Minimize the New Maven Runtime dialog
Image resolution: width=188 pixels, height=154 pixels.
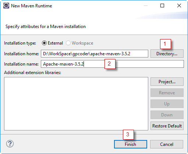tap(146, 6)
